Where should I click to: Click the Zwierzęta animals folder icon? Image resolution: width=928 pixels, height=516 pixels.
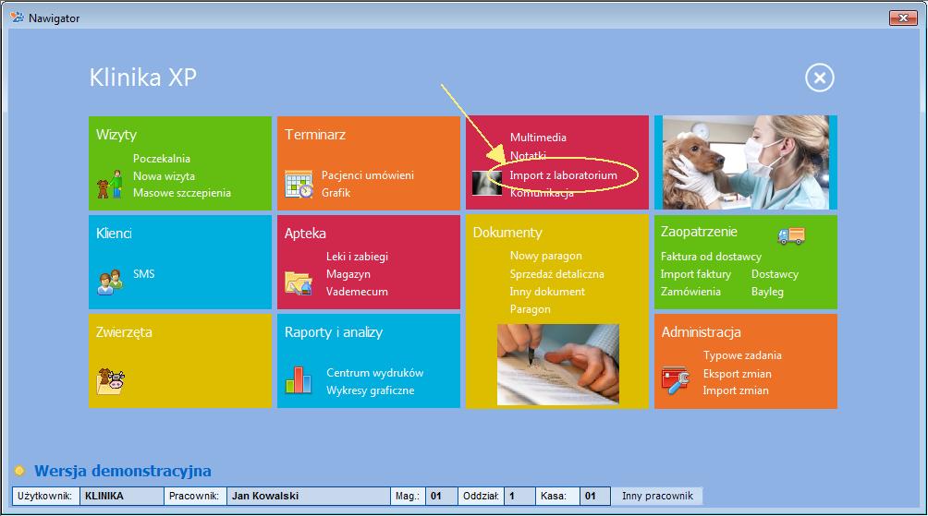tap(111, 381)
